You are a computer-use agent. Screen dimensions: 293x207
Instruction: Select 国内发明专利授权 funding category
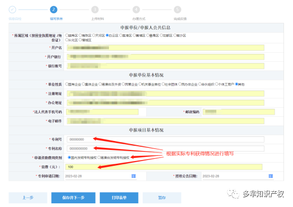tap(69, 157)
